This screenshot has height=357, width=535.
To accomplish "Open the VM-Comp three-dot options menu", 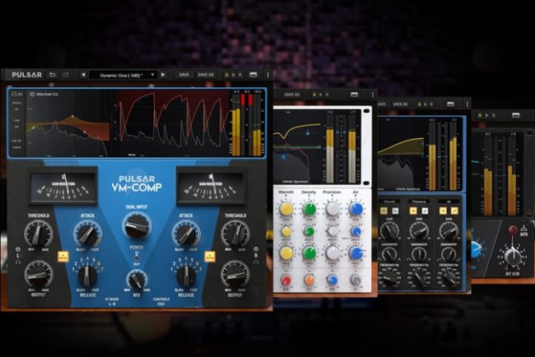I will 267,75.
